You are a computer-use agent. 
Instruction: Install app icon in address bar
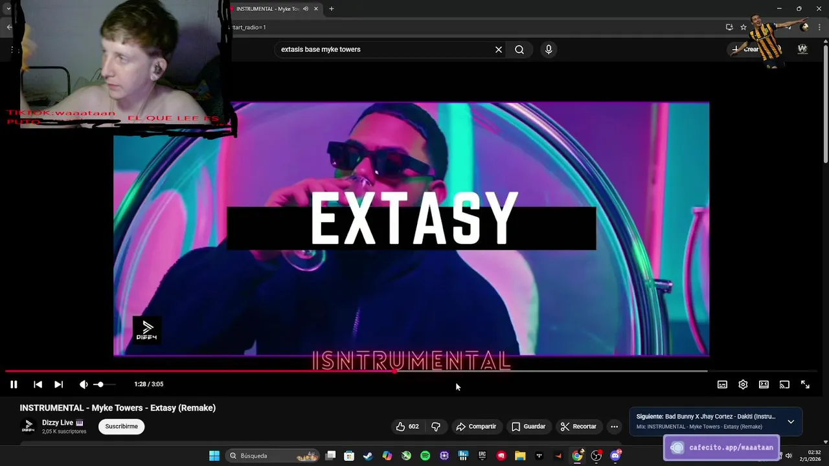point(729,27)
